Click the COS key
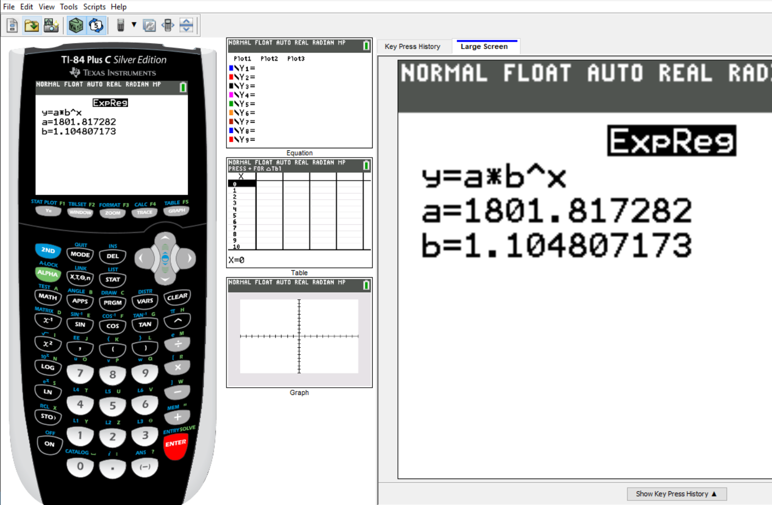 pos(113,326)
